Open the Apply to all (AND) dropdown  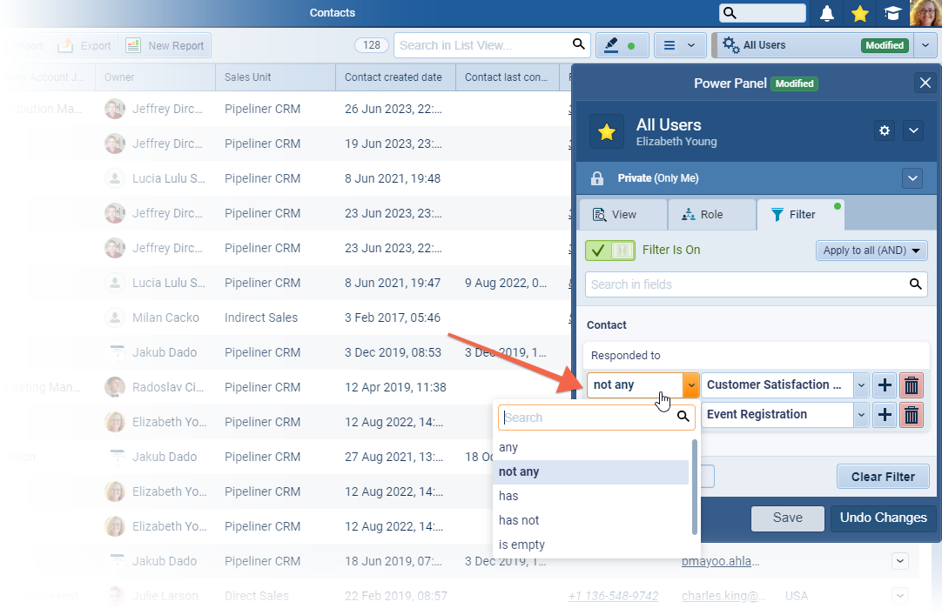tap(871, 251)
